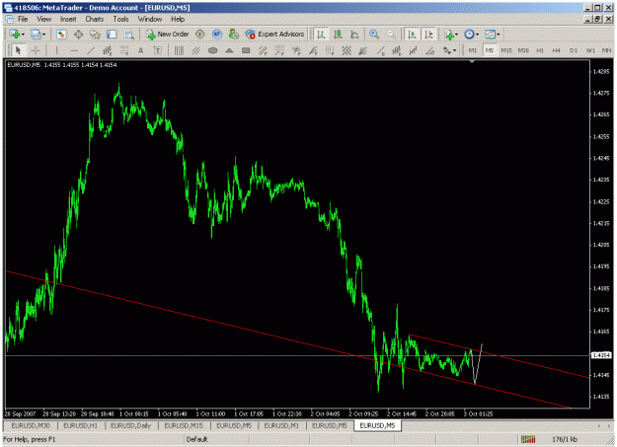Switch chart period to M15
Viewport: 617px width, 447px height.
[x=506, y=50]
